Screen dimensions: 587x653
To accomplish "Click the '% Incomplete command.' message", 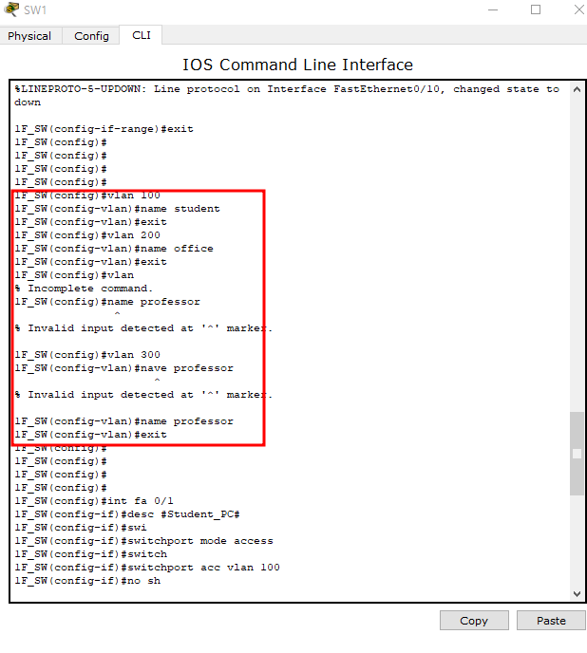I will click(84, 289).
